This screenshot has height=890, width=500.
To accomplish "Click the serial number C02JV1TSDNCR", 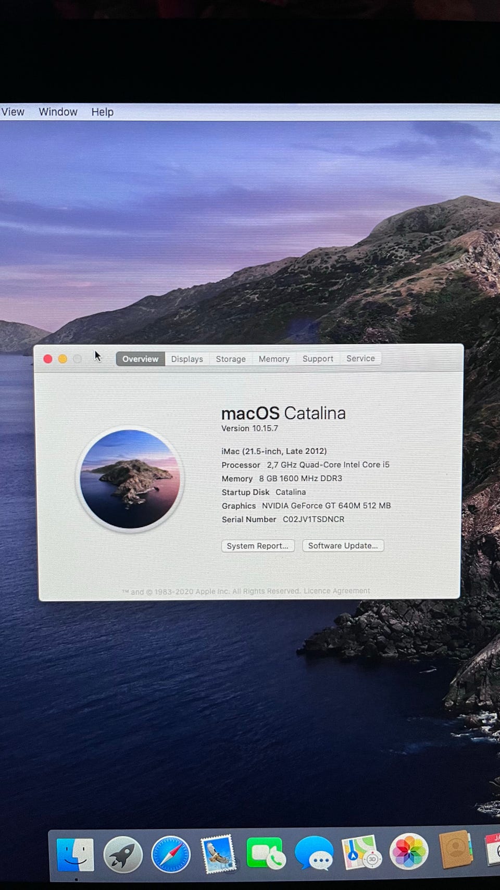I will tap(314, 519).
